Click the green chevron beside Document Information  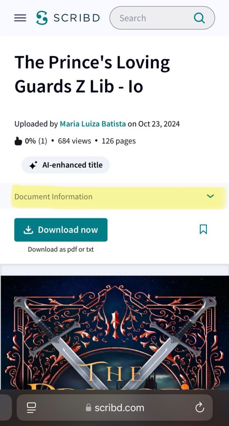(210, 196)
